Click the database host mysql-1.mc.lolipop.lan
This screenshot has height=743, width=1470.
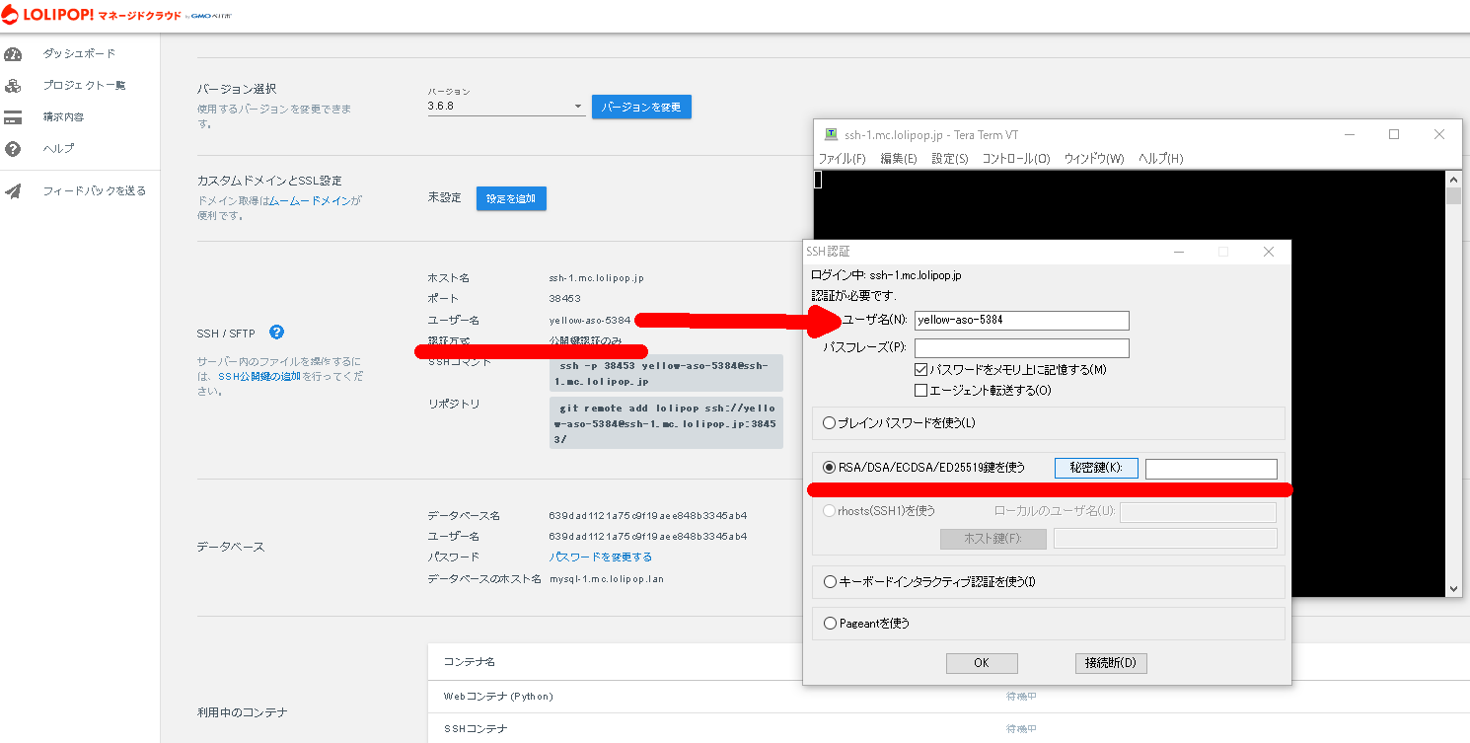(607, 578)
